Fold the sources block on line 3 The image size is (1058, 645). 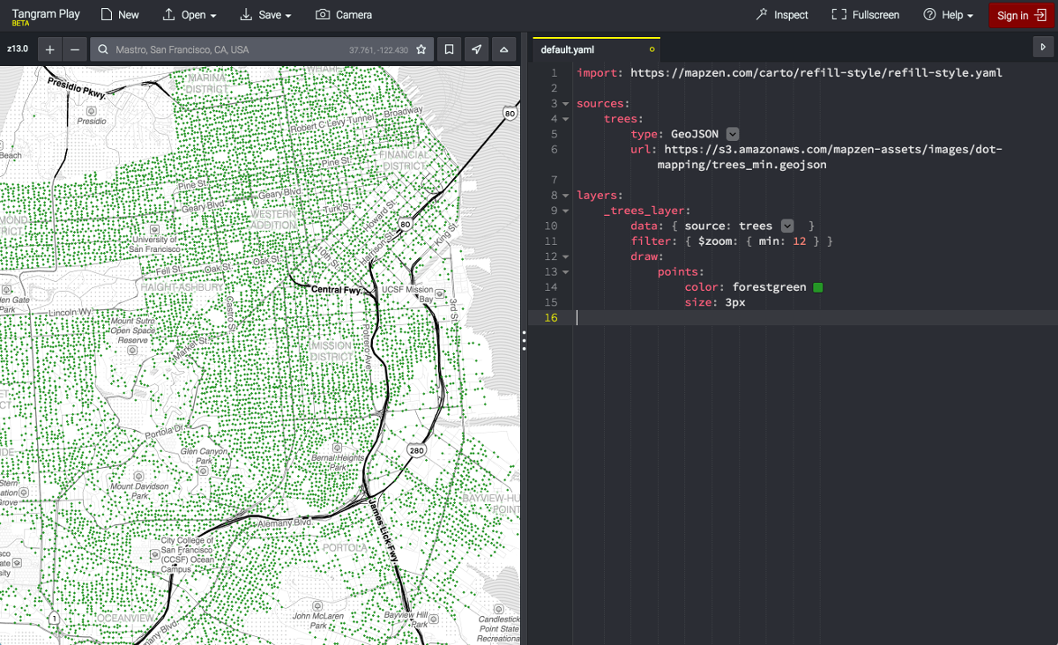565,104
